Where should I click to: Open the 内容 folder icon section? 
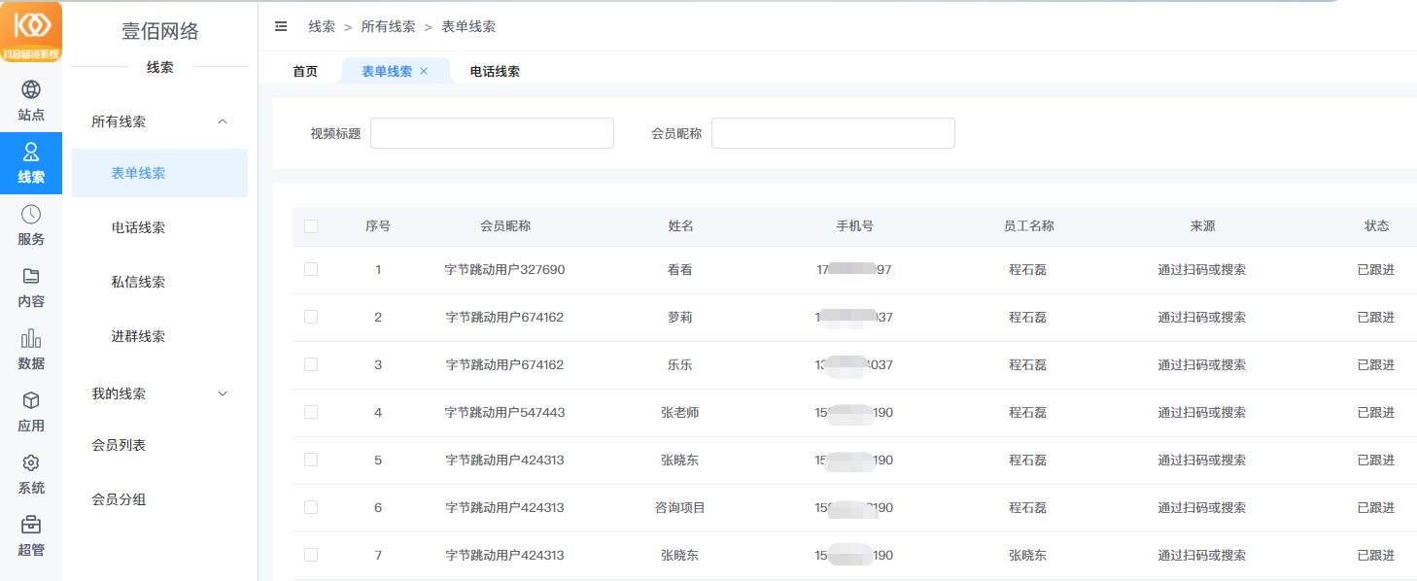click(31, 288)
